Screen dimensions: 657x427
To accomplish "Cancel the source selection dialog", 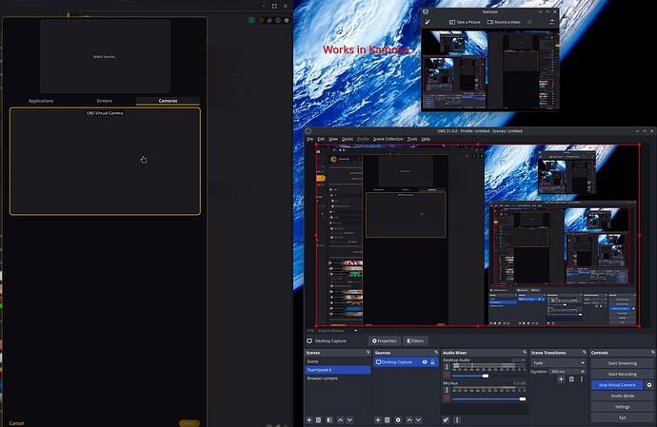I will pyautogui.click(x=16, y=423).
